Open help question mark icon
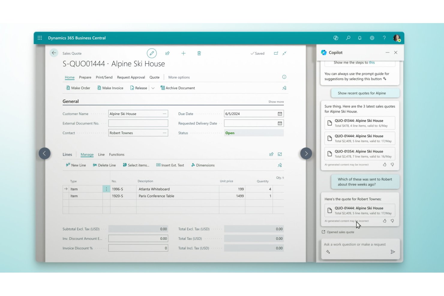 point(384,38)
